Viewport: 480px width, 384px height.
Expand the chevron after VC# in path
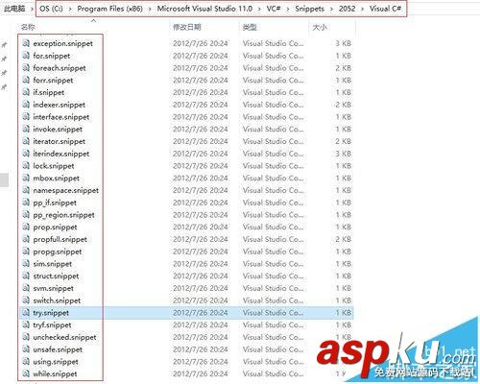point(288,9)
